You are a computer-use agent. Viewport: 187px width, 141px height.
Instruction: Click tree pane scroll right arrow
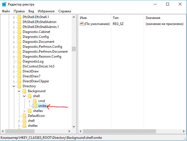coord(69,131)
